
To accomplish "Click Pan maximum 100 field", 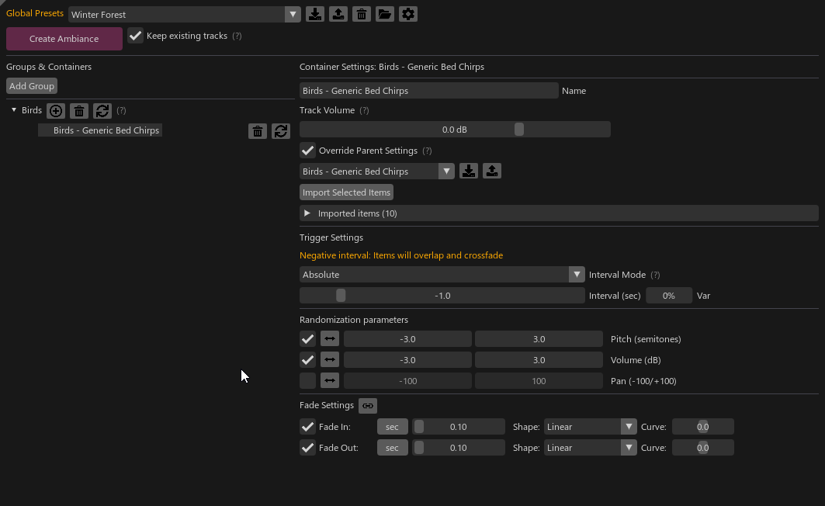I will tap(539, 381).
